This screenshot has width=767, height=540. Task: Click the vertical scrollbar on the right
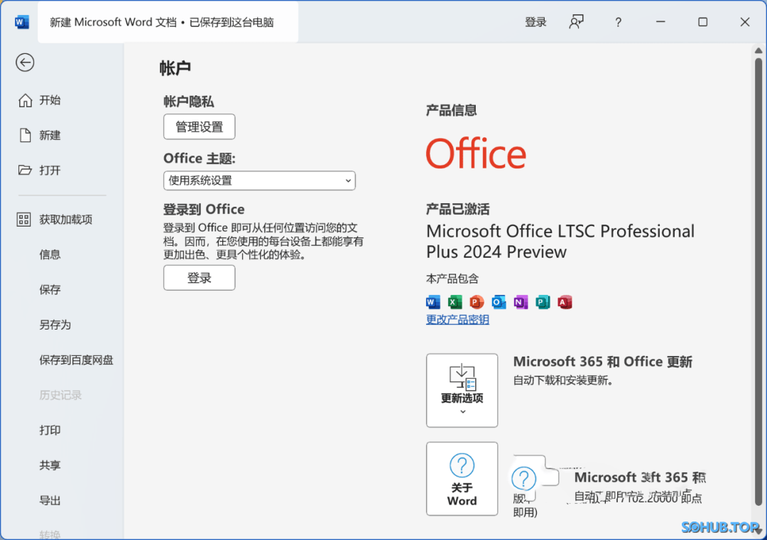(758, 281)
